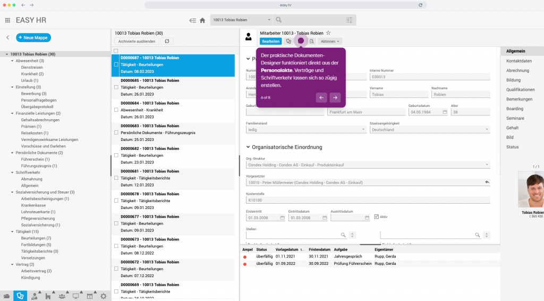The height and width of the screenshot is (301, 544).
Task: Click the home icon in top toolbar
Action: pyautogui.click(x=202, y=20)
